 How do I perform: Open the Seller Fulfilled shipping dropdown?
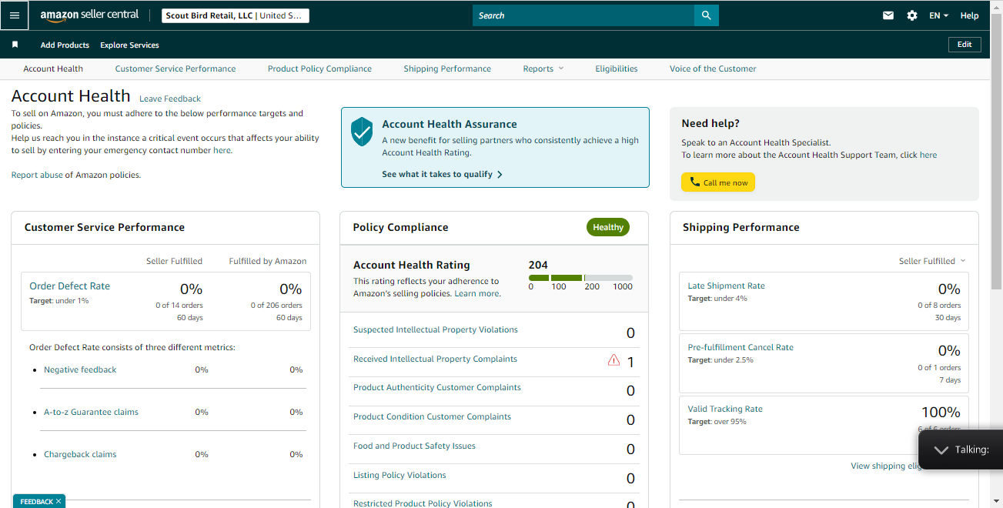(x=932, y=261)
